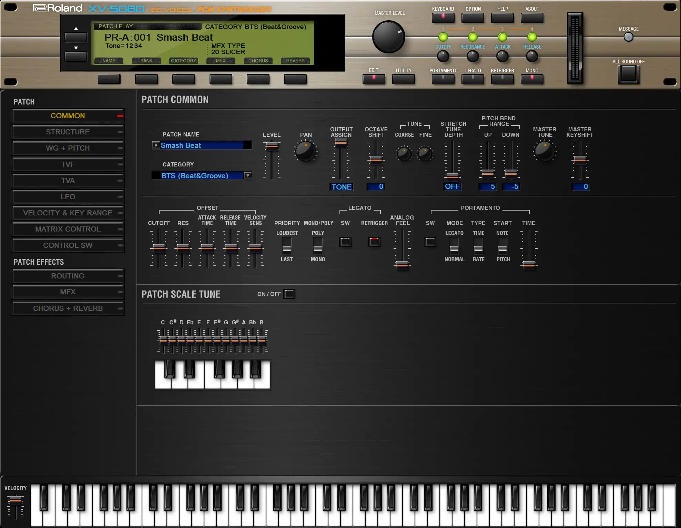Image resolution: width=681 pixels, height=528 pixels.
Task: Expand the Patch Name arrow beside Smash Beat
Action: (x=156, y=145)
